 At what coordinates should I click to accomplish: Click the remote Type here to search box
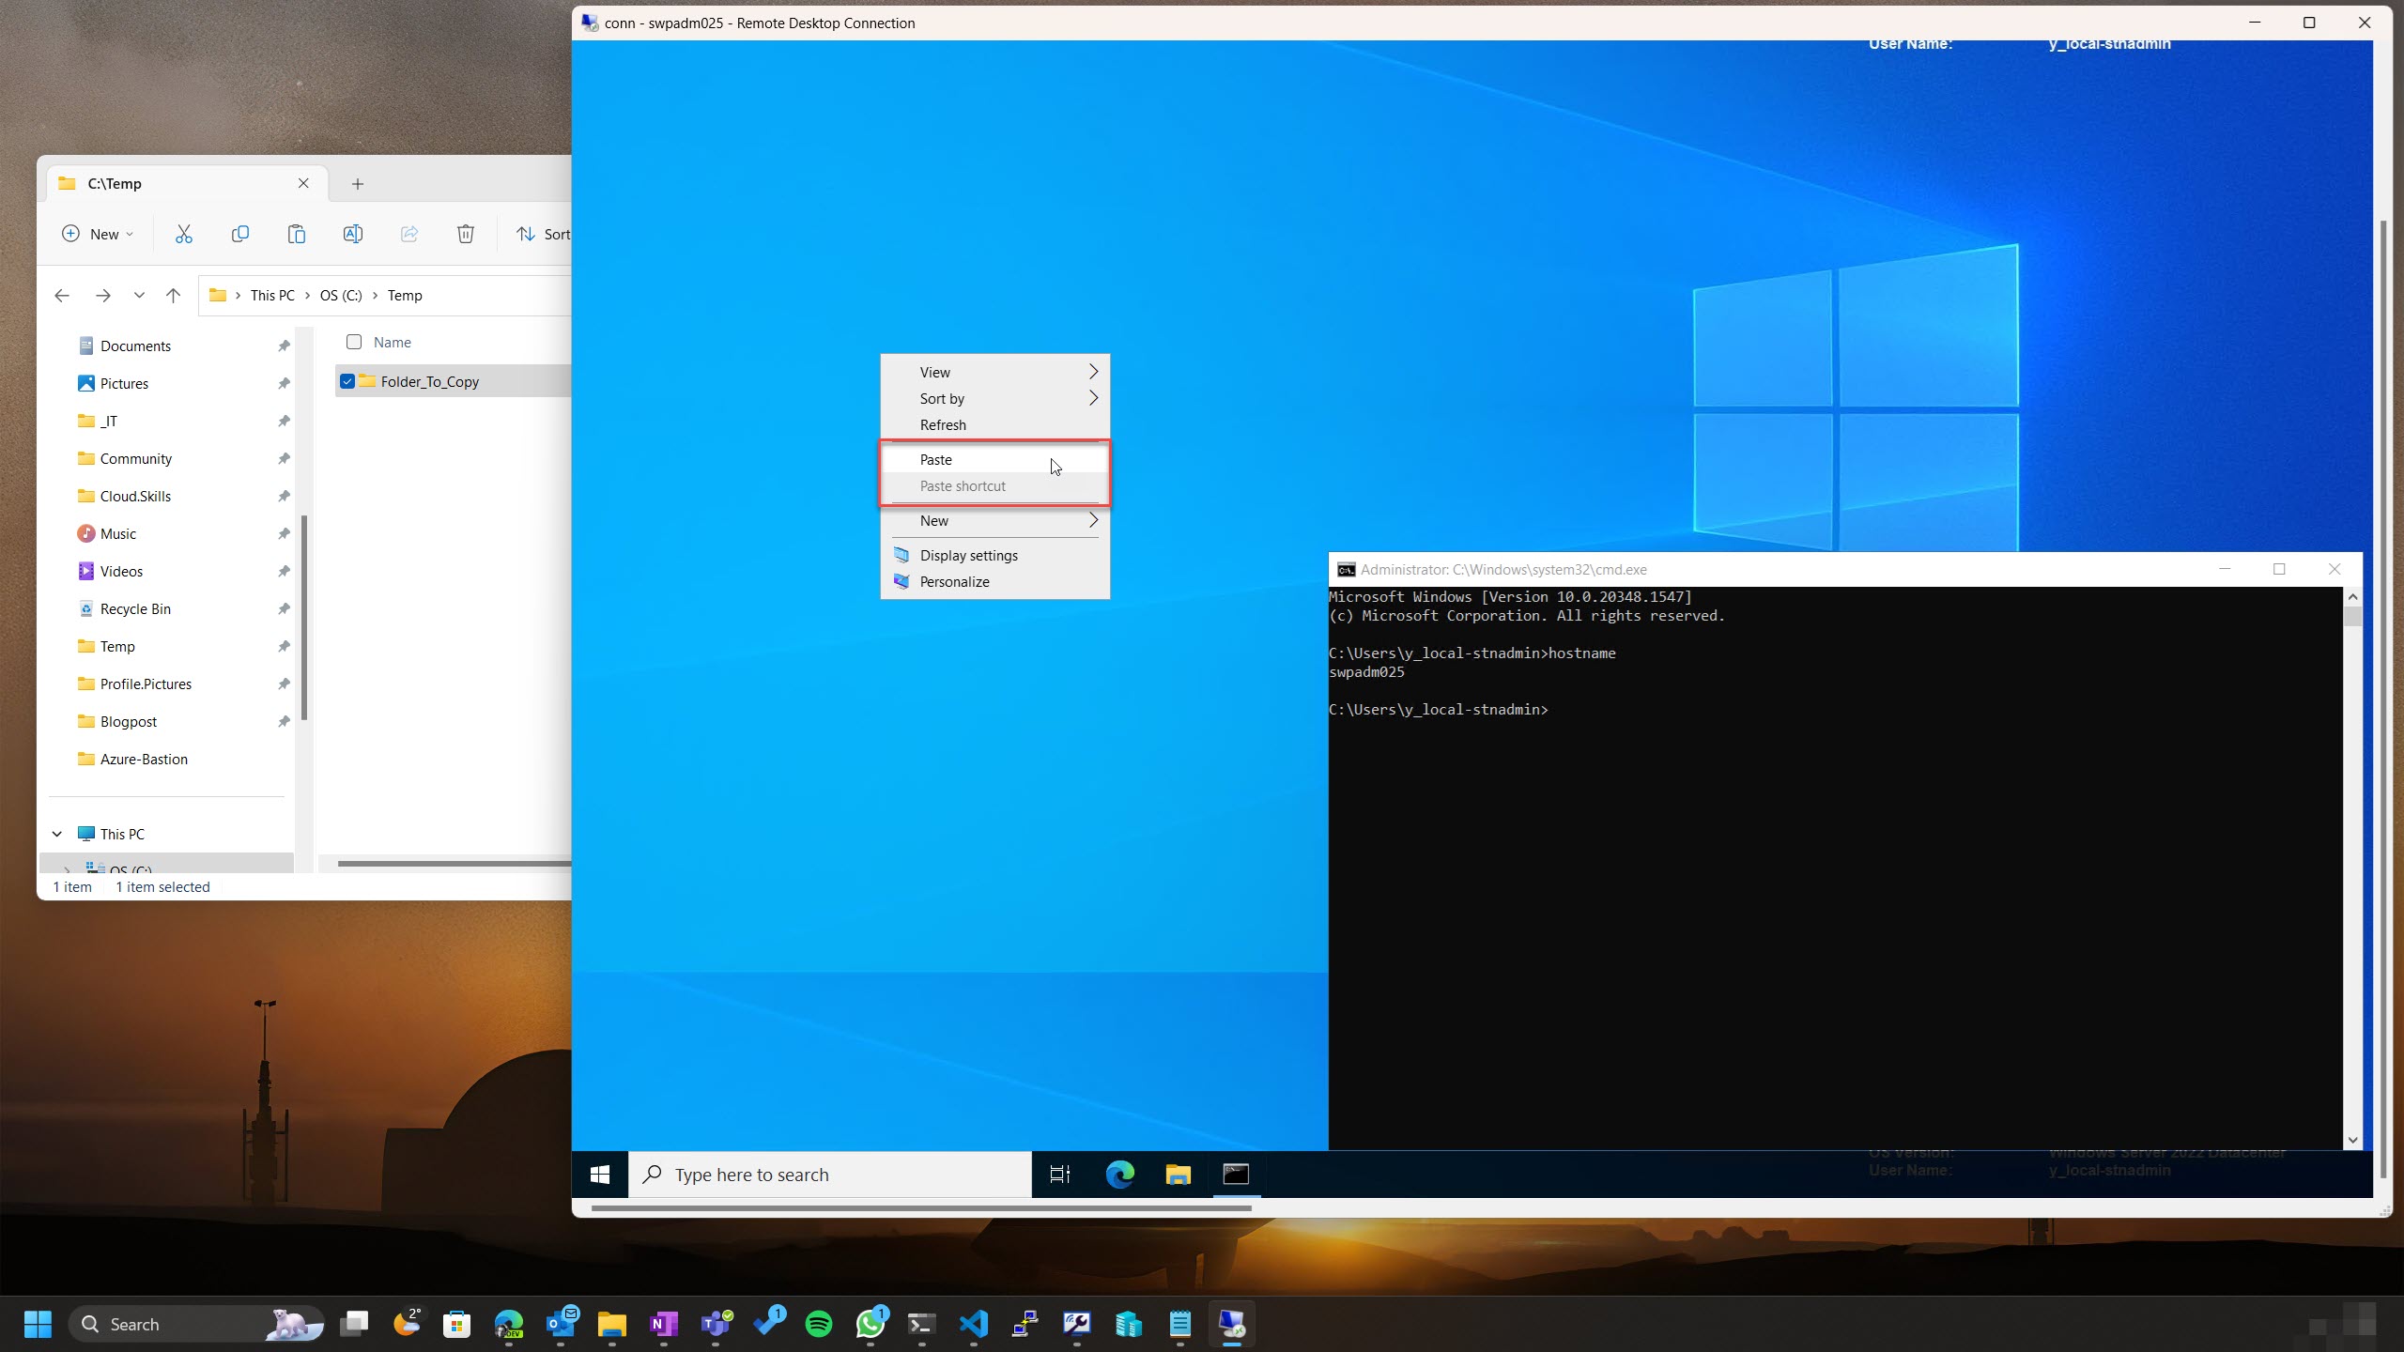(x=830, y=1174)
